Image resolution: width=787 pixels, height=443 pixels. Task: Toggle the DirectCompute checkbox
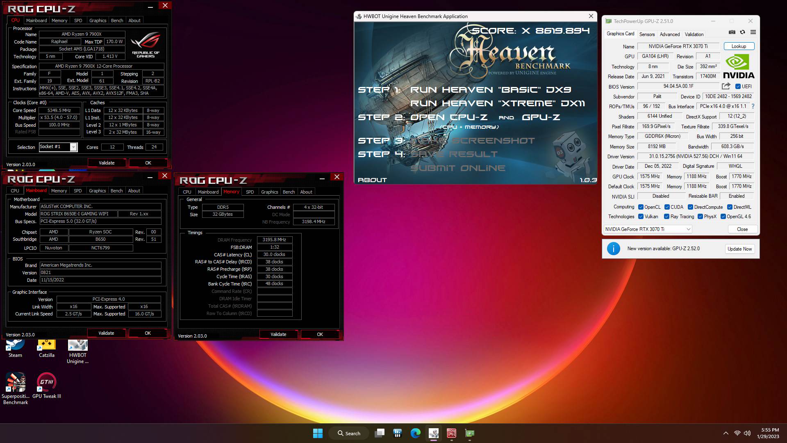[690, 207]
